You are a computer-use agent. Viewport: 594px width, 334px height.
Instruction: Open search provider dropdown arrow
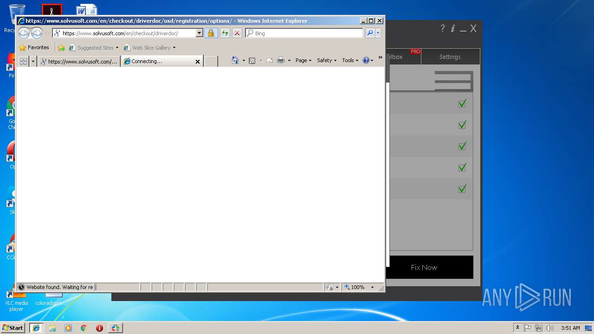tap(378, 33)
